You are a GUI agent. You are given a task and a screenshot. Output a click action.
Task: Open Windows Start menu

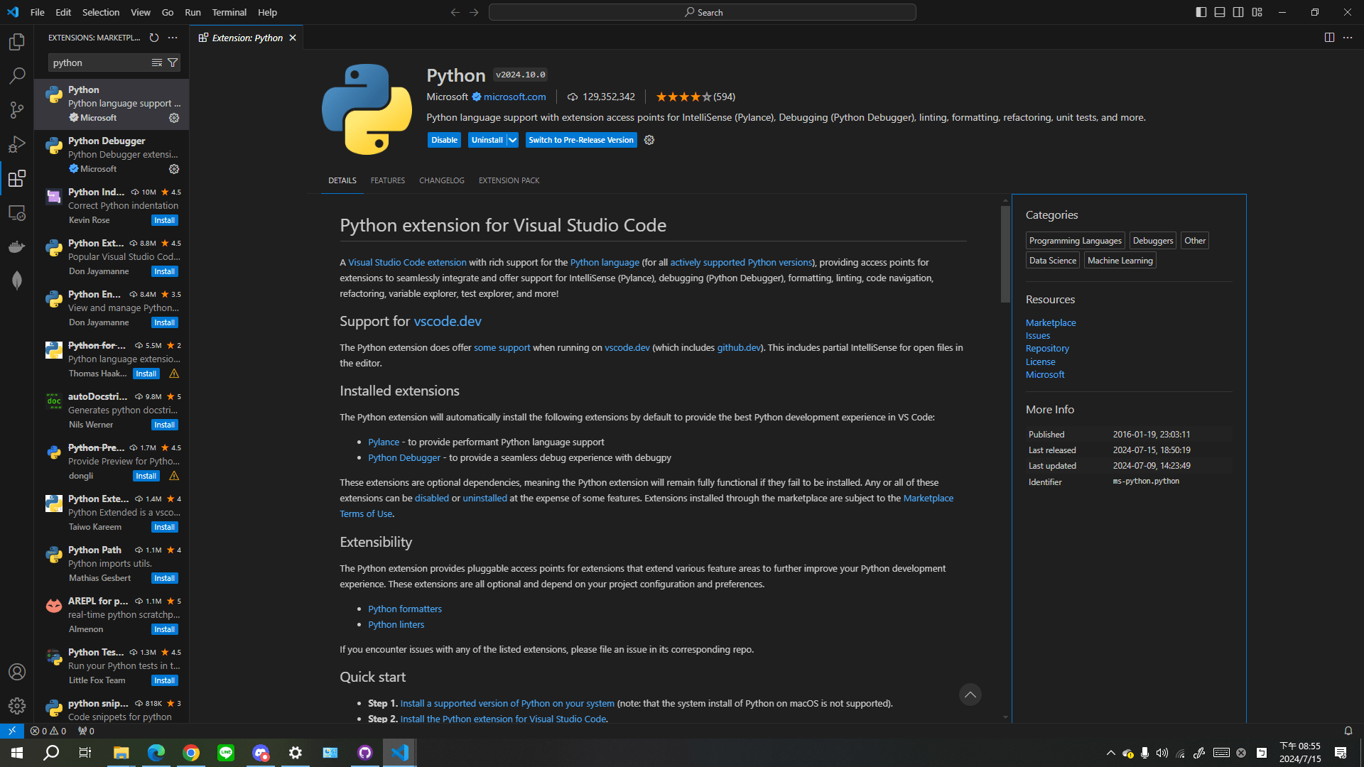(x=17, y=753)
